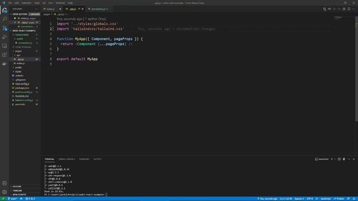Click git blame 'You, seconds ago' status item
The image size is (358, 201).
pyautogui.click(x=267, y=199)
